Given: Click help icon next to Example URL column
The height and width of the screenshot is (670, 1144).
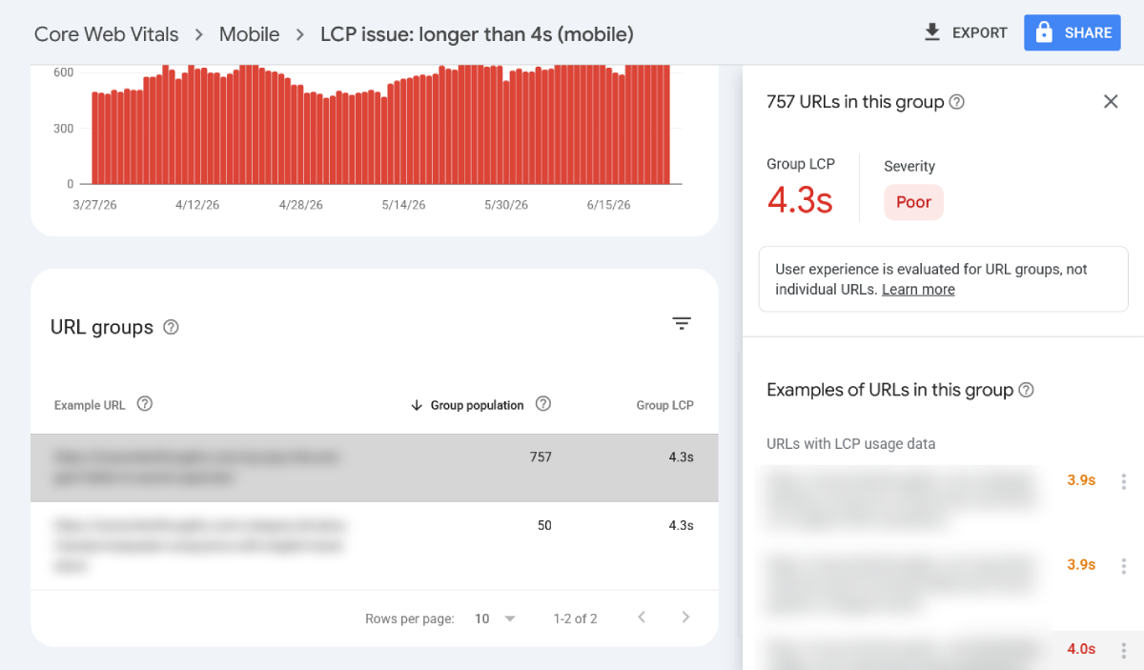Looking at the screenshot, I should [145, 404].
